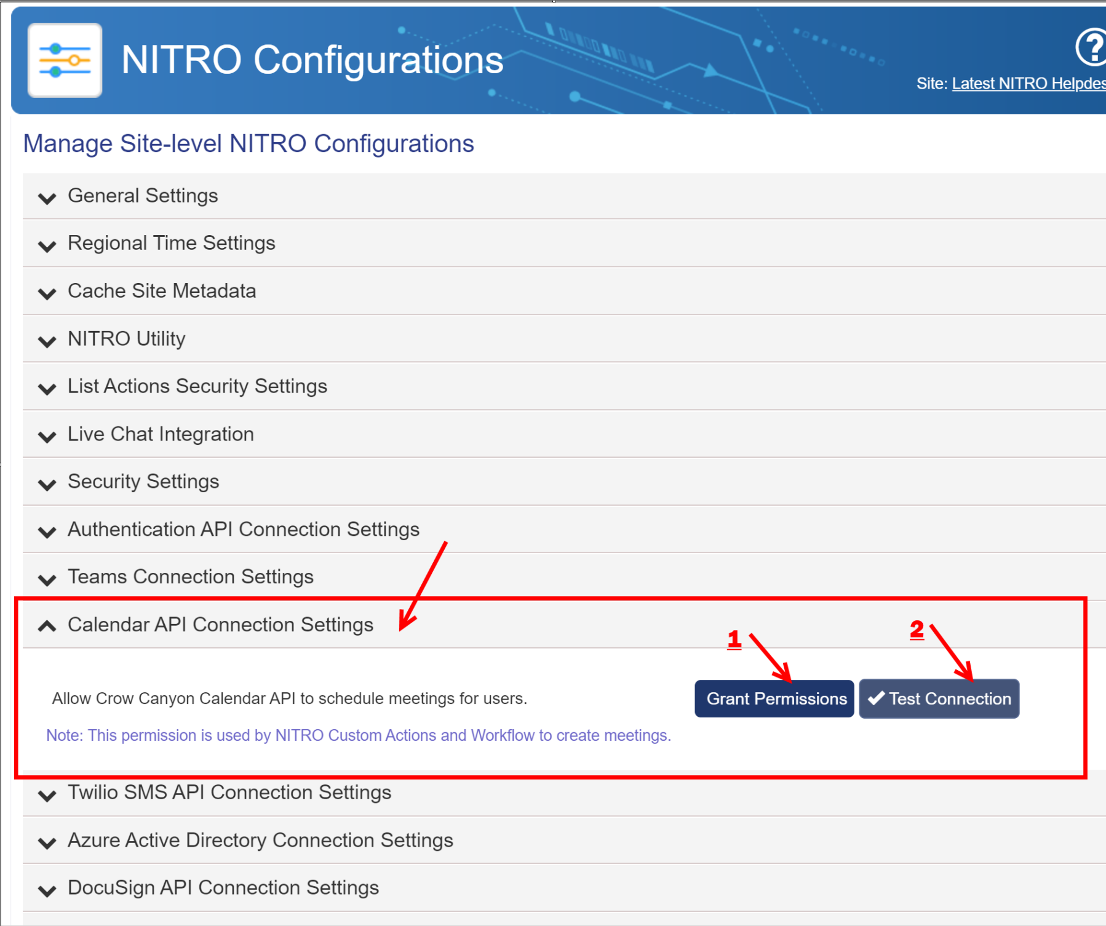Click the Manage Site-level NITRO Configurations heading
The image size is (1106, 926).
pos(249,144)
